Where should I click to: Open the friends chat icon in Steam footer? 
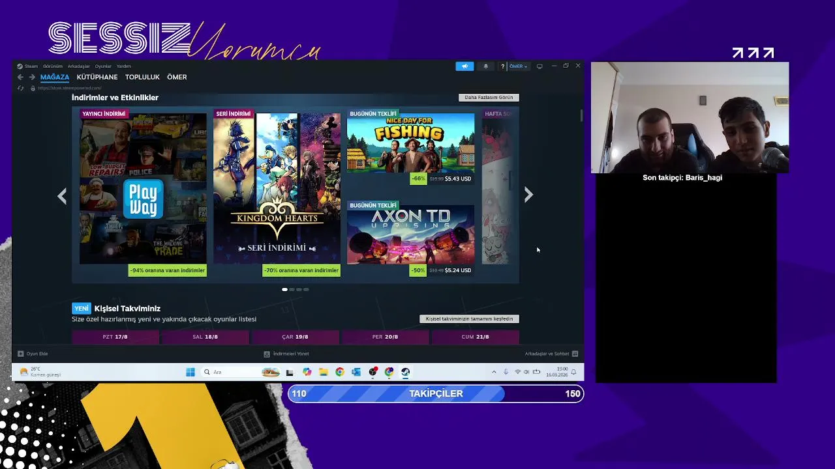(x=575, y=354)
